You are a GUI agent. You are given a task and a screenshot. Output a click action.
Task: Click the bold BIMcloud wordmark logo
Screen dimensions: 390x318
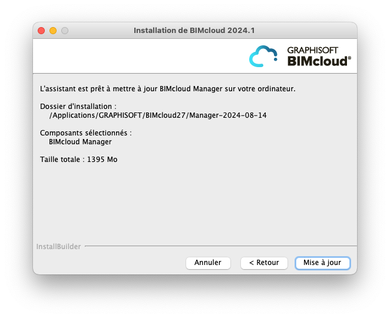tap(318, 61)
